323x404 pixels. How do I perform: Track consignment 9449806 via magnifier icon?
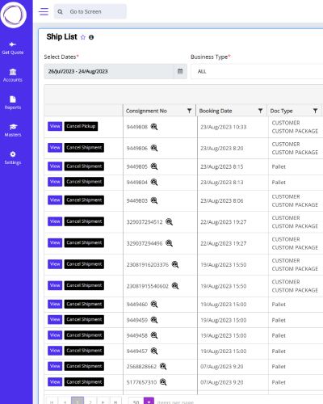click(x=154, y=148)
